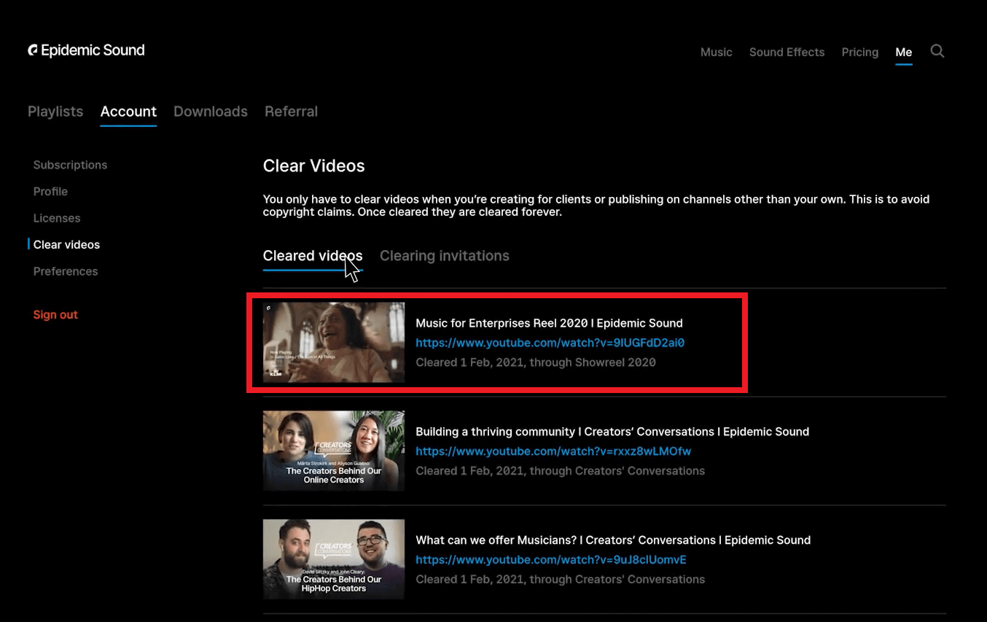The height and width of the screenshot is (622, 987).
Task: Open the Music menu
Action: tap(716, 53)
